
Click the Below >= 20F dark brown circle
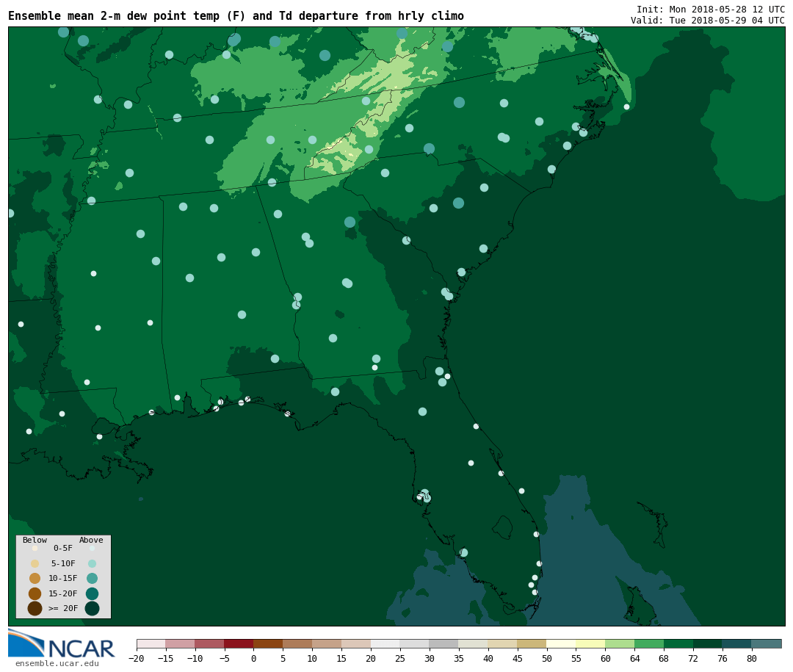click(35, 608)
